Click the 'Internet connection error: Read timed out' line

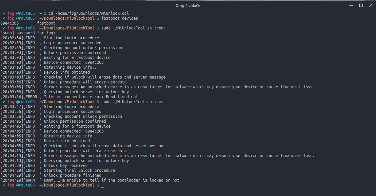pyautogui.click(x=91, y=97)
